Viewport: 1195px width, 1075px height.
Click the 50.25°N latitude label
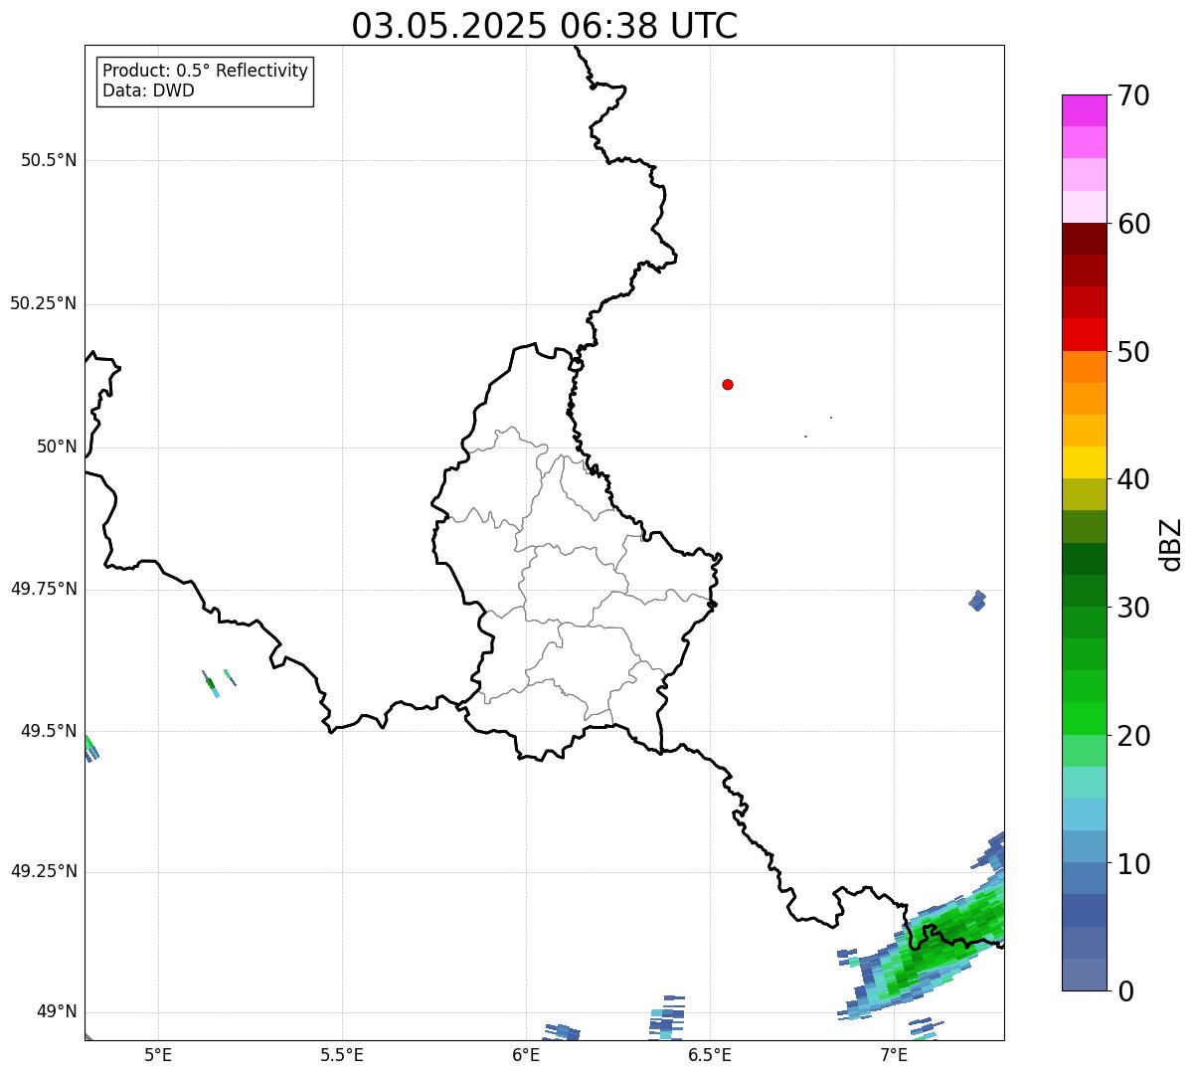point(44,303)
